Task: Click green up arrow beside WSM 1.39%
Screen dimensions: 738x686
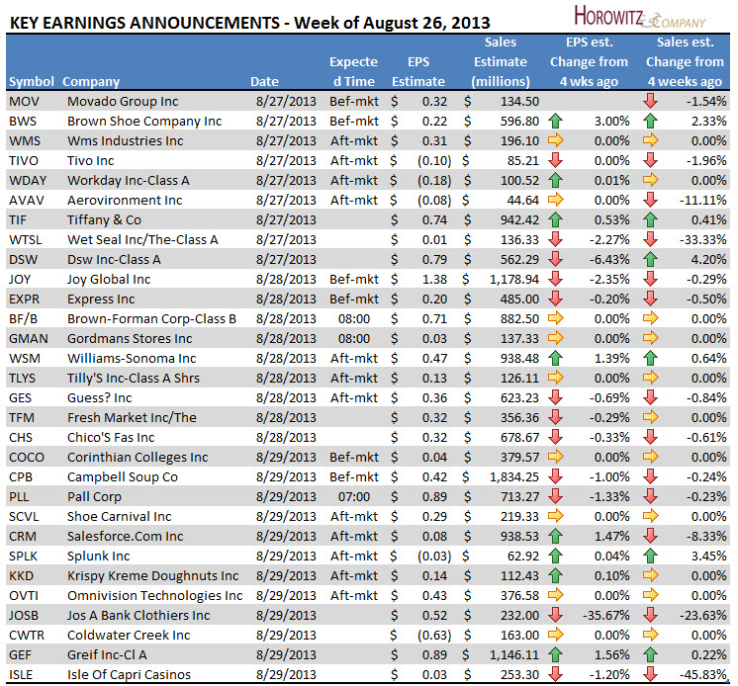Action: [555, 358]
